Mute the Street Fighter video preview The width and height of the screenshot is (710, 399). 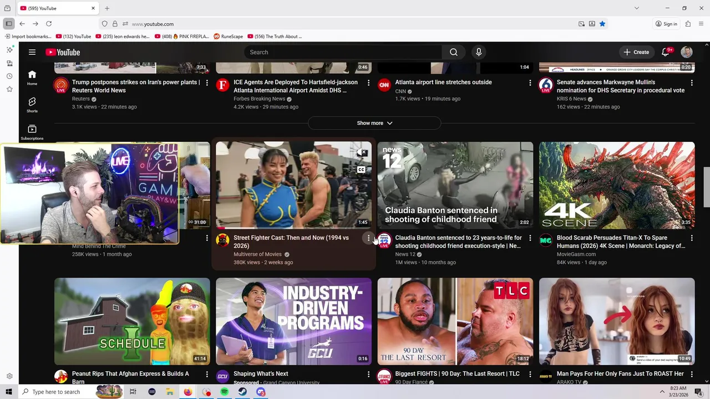[361, 152]
